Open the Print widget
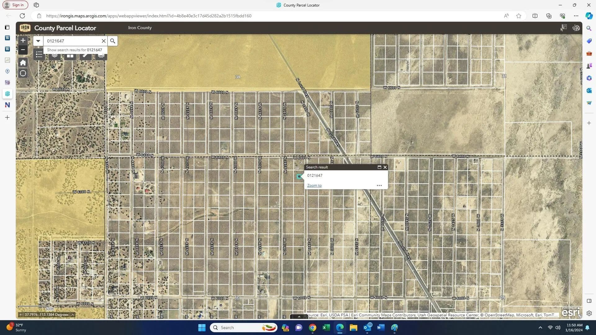This screenshot has width=596, height=335. coord(101,56)
